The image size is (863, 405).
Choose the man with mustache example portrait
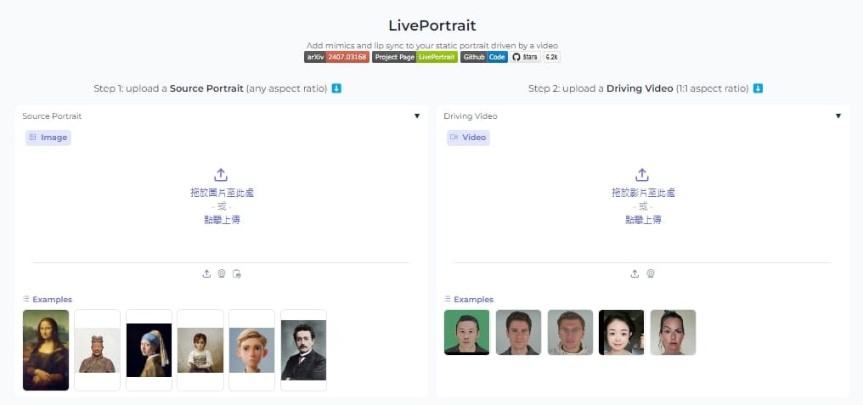[303, 350]
